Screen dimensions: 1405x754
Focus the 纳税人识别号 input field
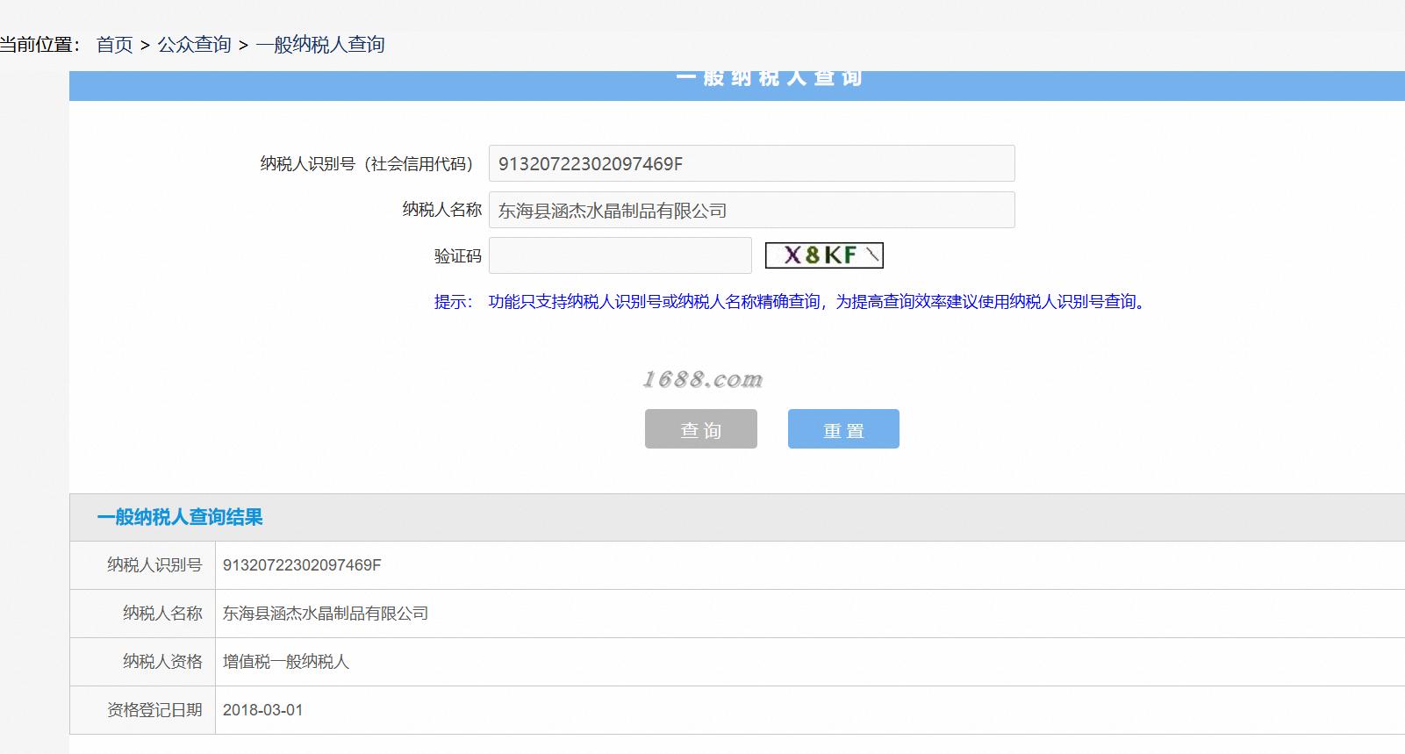coord(751,163)
